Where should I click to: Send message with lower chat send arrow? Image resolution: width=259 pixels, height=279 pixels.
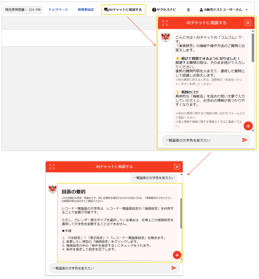(x=174, y=268)
